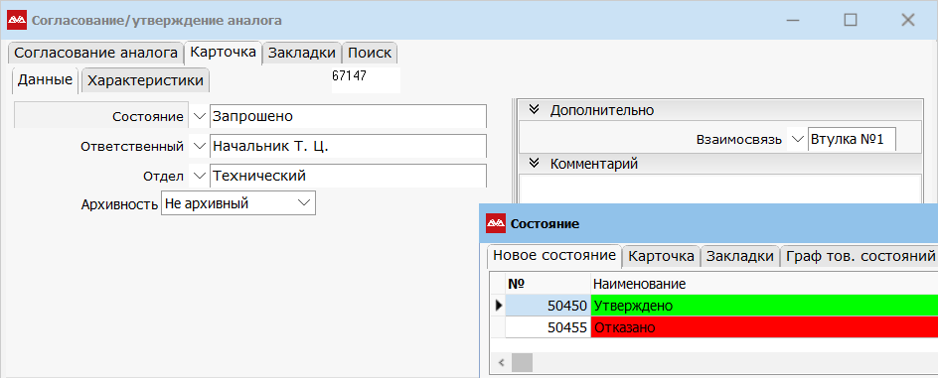Open Новое состояние tab

point(553,256)
